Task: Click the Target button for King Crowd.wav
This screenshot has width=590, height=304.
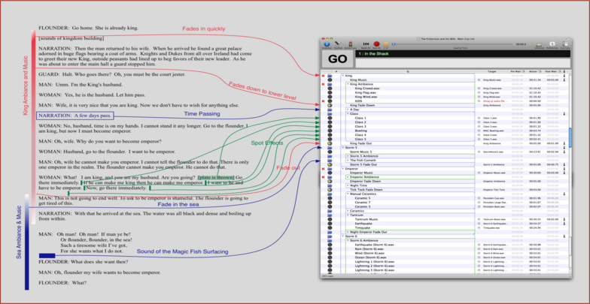Action: (479, 88)
